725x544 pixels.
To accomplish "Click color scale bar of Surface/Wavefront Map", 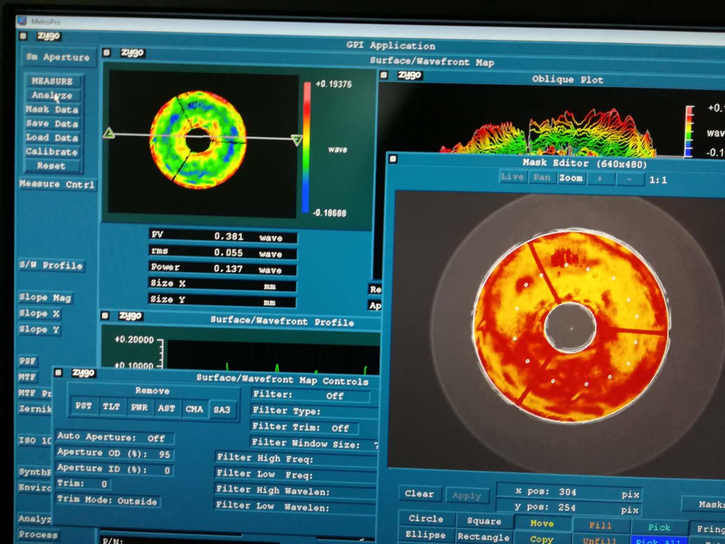I will tap(306, 147).
